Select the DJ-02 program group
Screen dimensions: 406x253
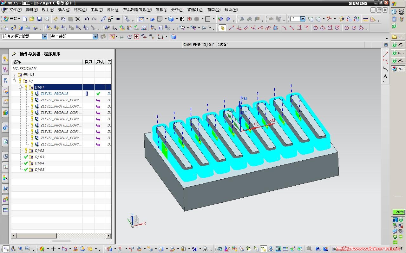(39, 151)
